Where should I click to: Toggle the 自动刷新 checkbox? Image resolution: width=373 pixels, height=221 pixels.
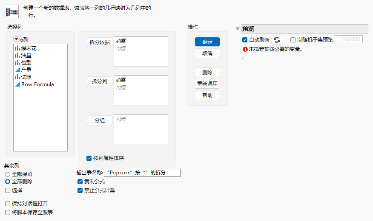tap(245, 40)
